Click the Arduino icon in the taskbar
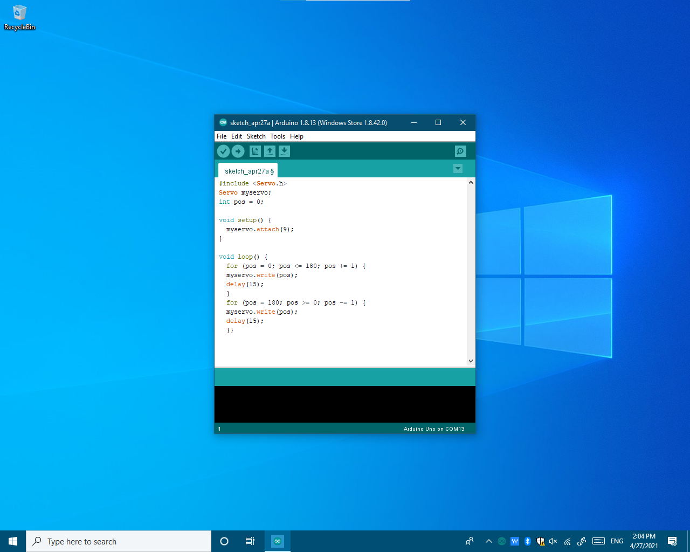 pos(277,541)
